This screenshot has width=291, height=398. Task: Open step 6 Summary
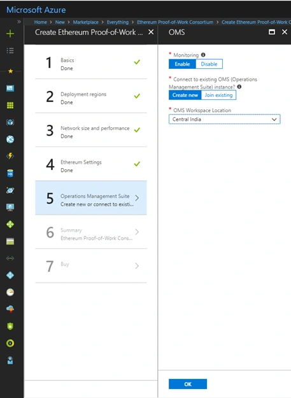click(91, 232)
